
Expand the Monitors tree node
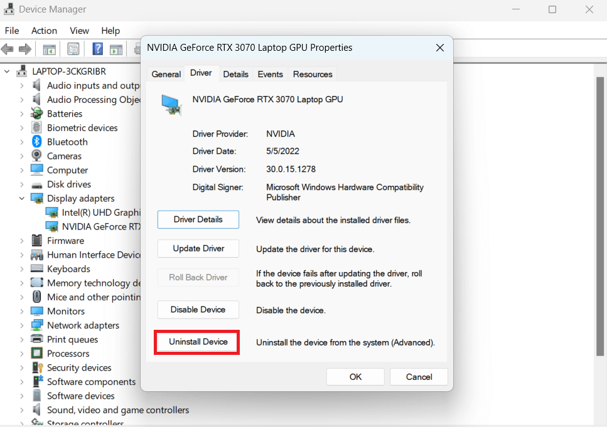(x=22, y=312)
